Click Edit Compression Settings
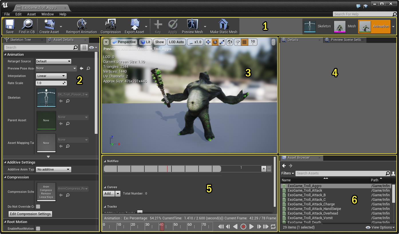 (x=30, y=214)
